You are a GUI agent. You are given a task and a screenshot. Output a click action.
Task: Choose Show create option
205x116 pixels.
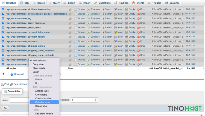tap(44, 68)
